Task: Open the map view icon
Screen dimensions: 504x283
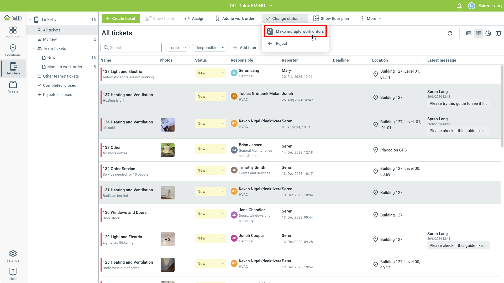Action: [x=498, y=33]
